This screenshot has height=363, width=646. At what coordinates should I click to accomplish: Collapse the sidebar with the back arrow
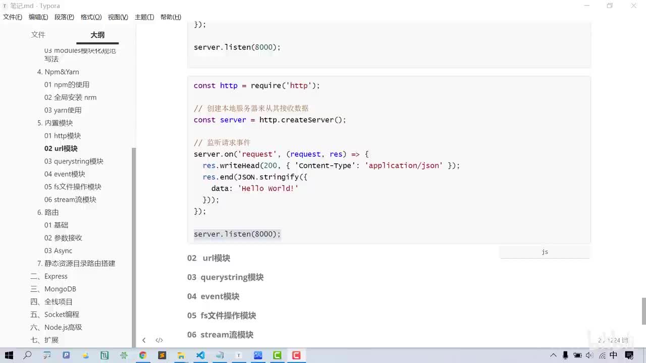(x=144, y=340)
